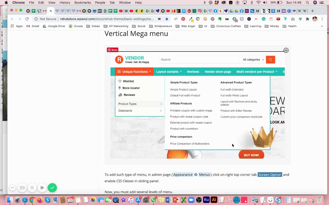The height and width of the screenshot is (205, 329).
Task: Click the 'Simple Product Layout' text
Action: 183,89
